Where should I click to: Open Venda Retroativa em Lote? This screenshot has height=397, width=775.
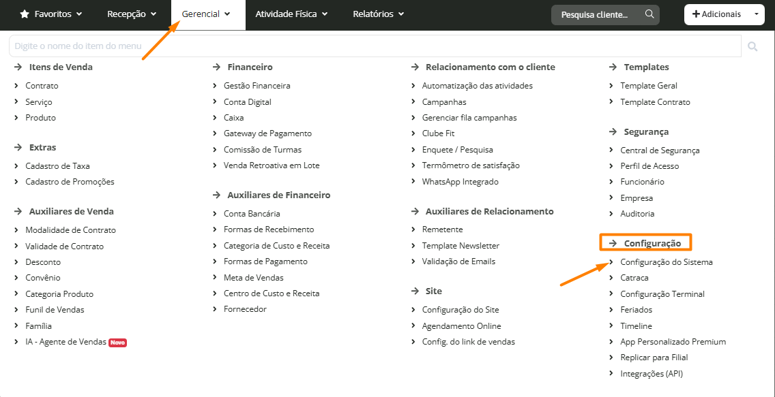tap(272, 165)
